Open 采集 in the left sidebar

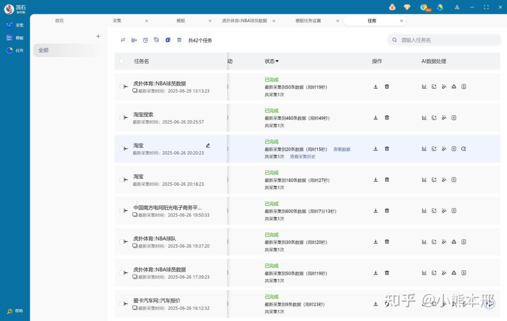[15, 25]
